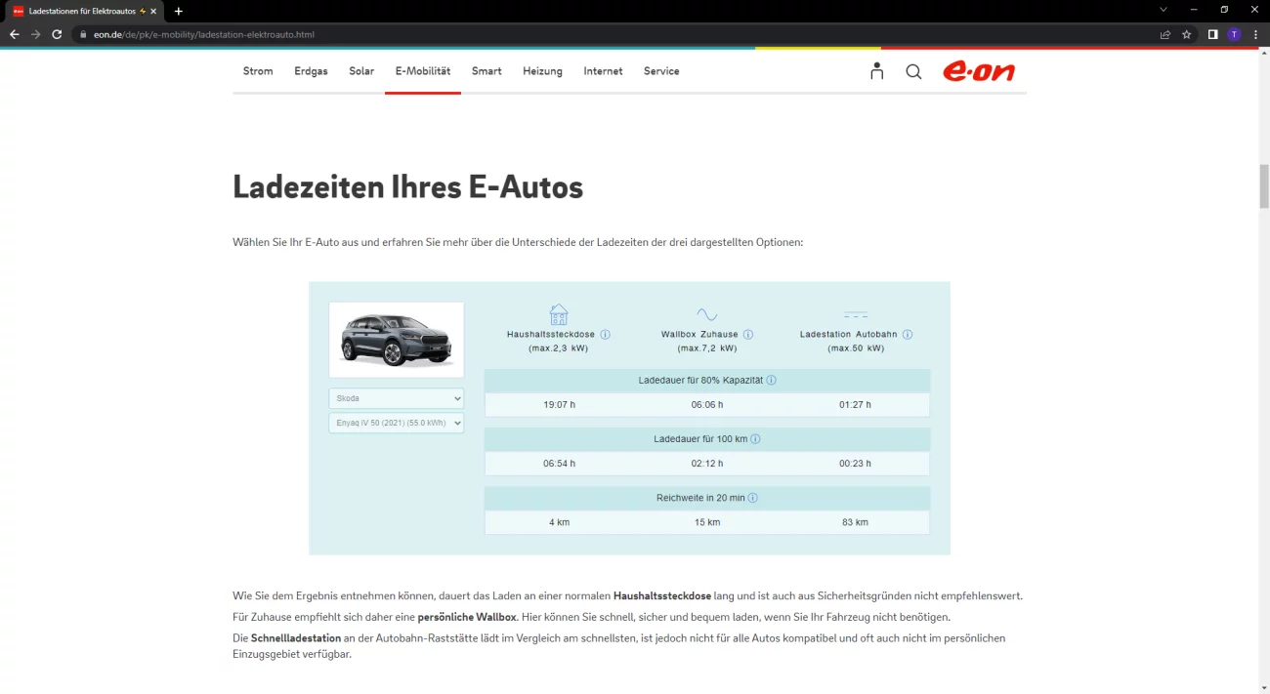Click info icon beside Wallbox Zuhause
Screen dimensions: 1270x694
point(748,335)
